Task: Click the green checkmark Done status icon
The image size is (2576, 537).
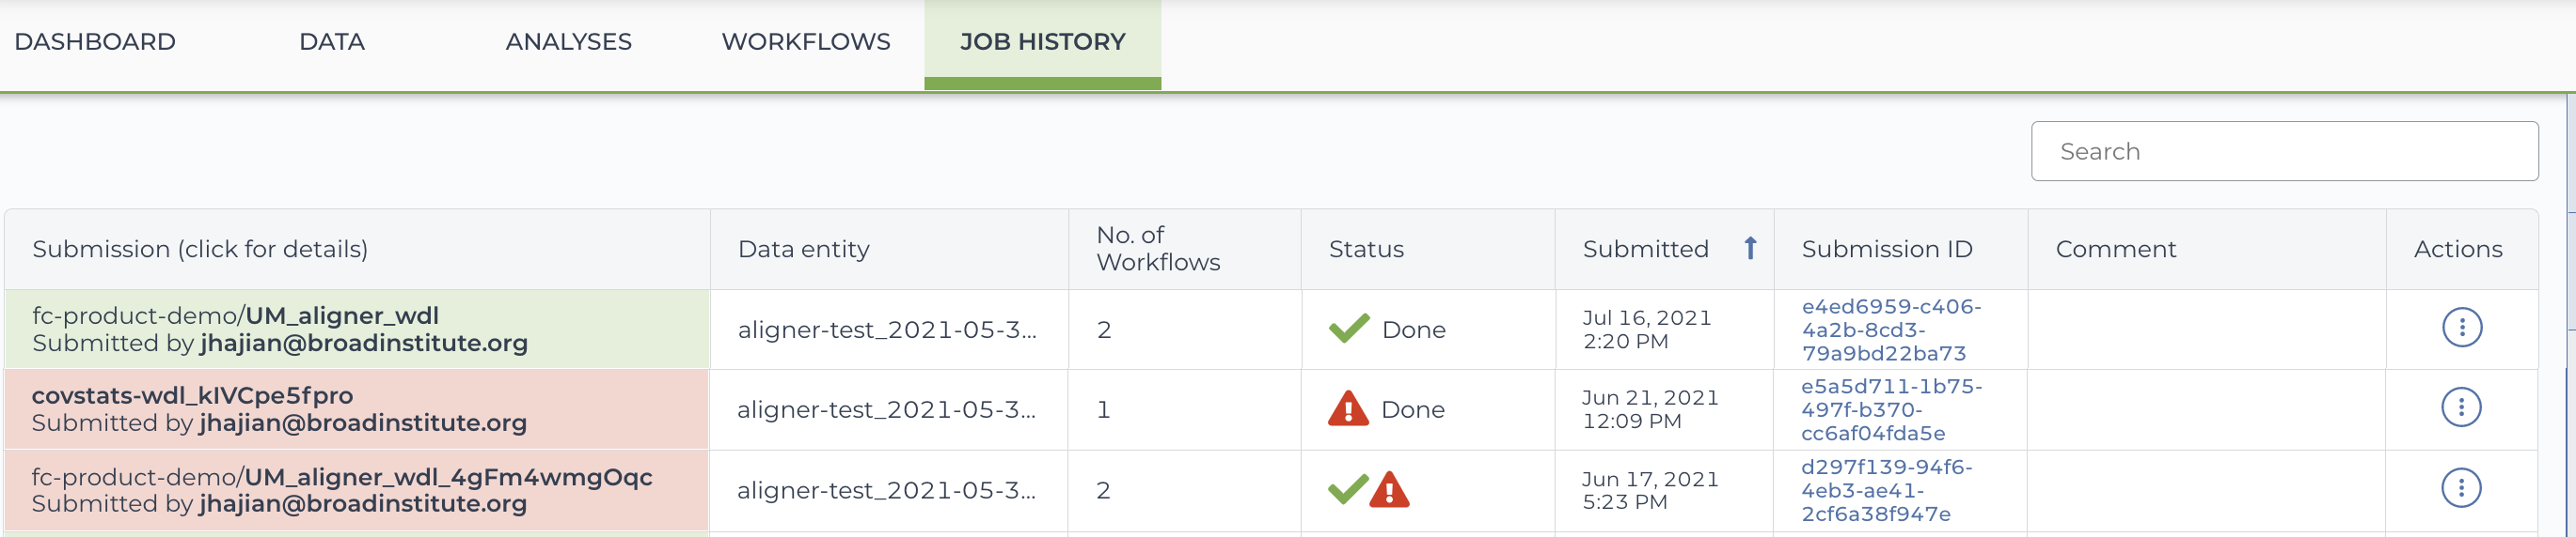Action: [x=1348, y=329]
